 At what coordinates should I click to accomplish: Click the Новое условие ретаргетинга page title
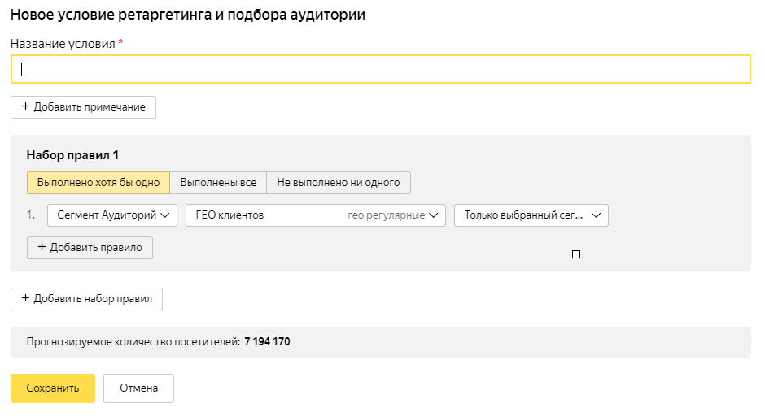click(x=188, y=15)
